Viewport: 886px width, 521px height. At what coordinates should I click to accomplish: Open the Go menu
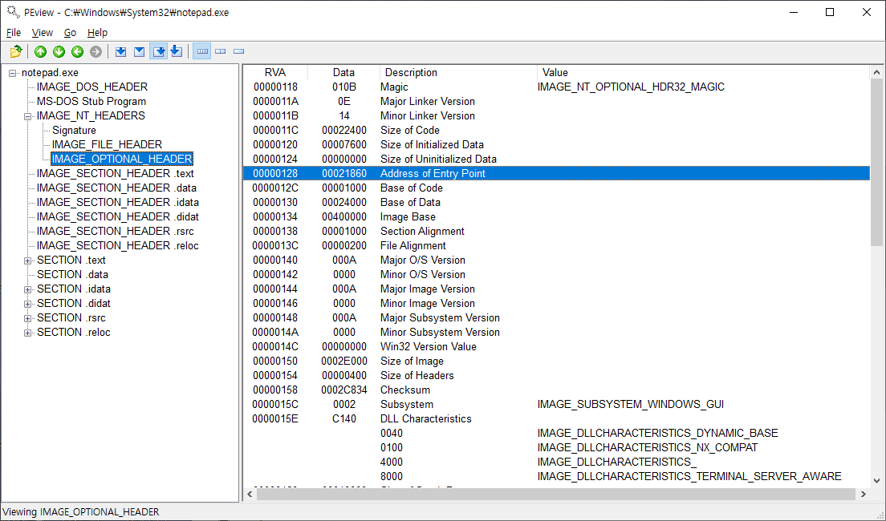(70, 33)
